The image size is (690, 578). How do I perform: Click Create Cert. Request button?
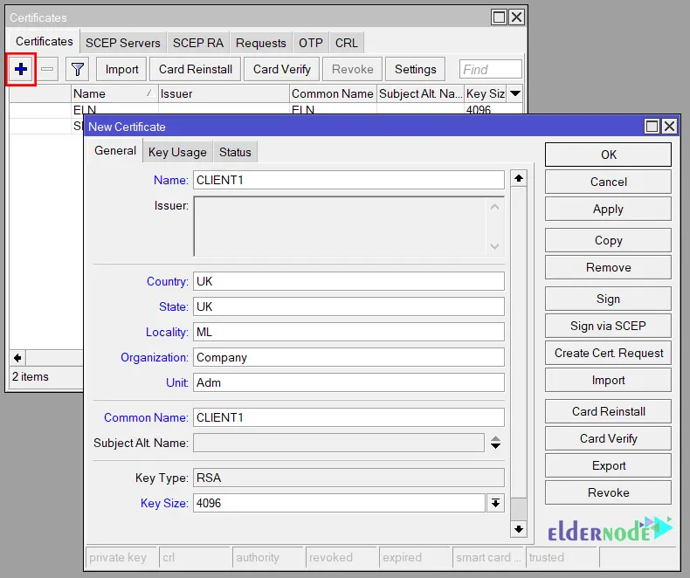point(608,354)
